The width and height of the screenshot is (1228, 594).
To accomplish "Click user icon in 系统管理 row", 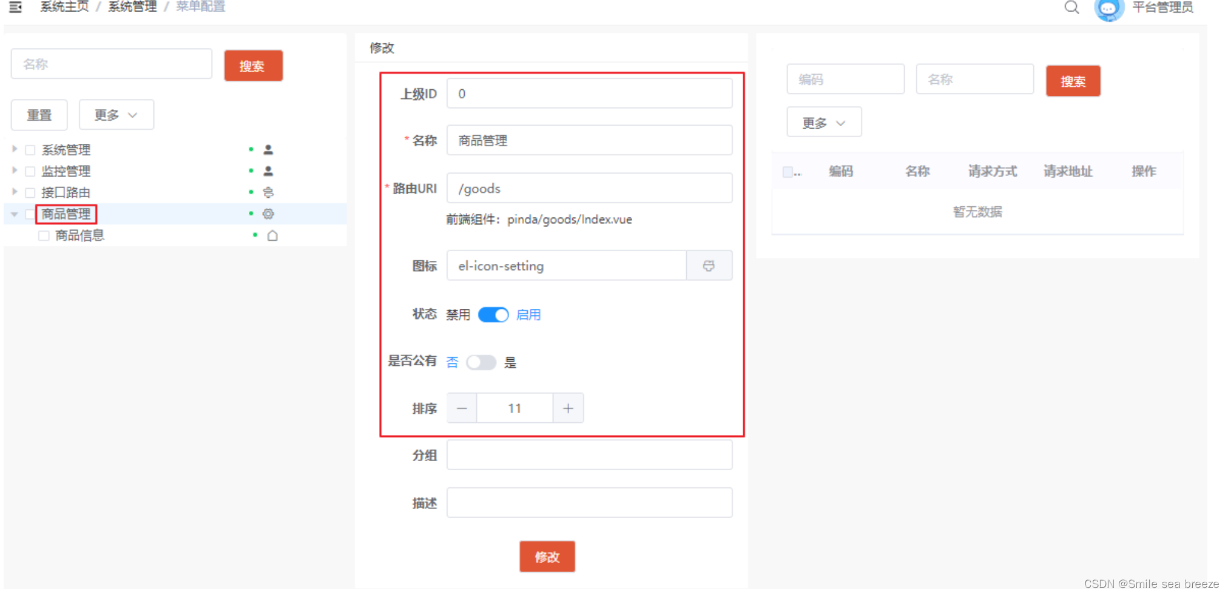I will click(x=268, y=149).
